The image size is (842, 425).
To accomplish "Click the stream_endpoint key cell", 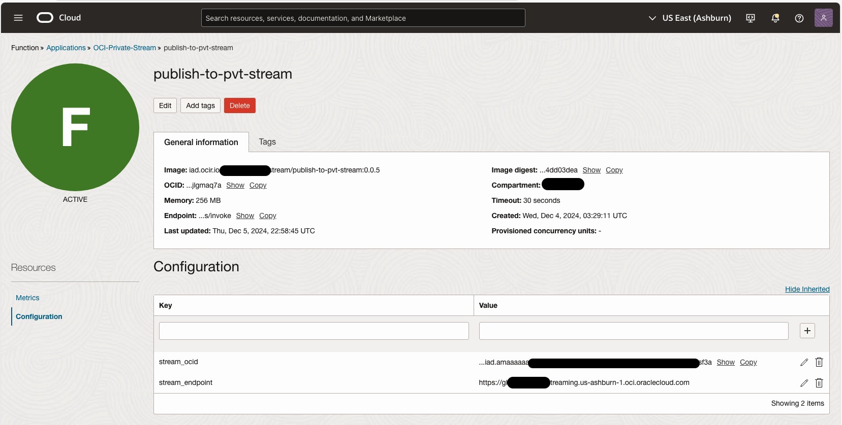I will 185,382.
